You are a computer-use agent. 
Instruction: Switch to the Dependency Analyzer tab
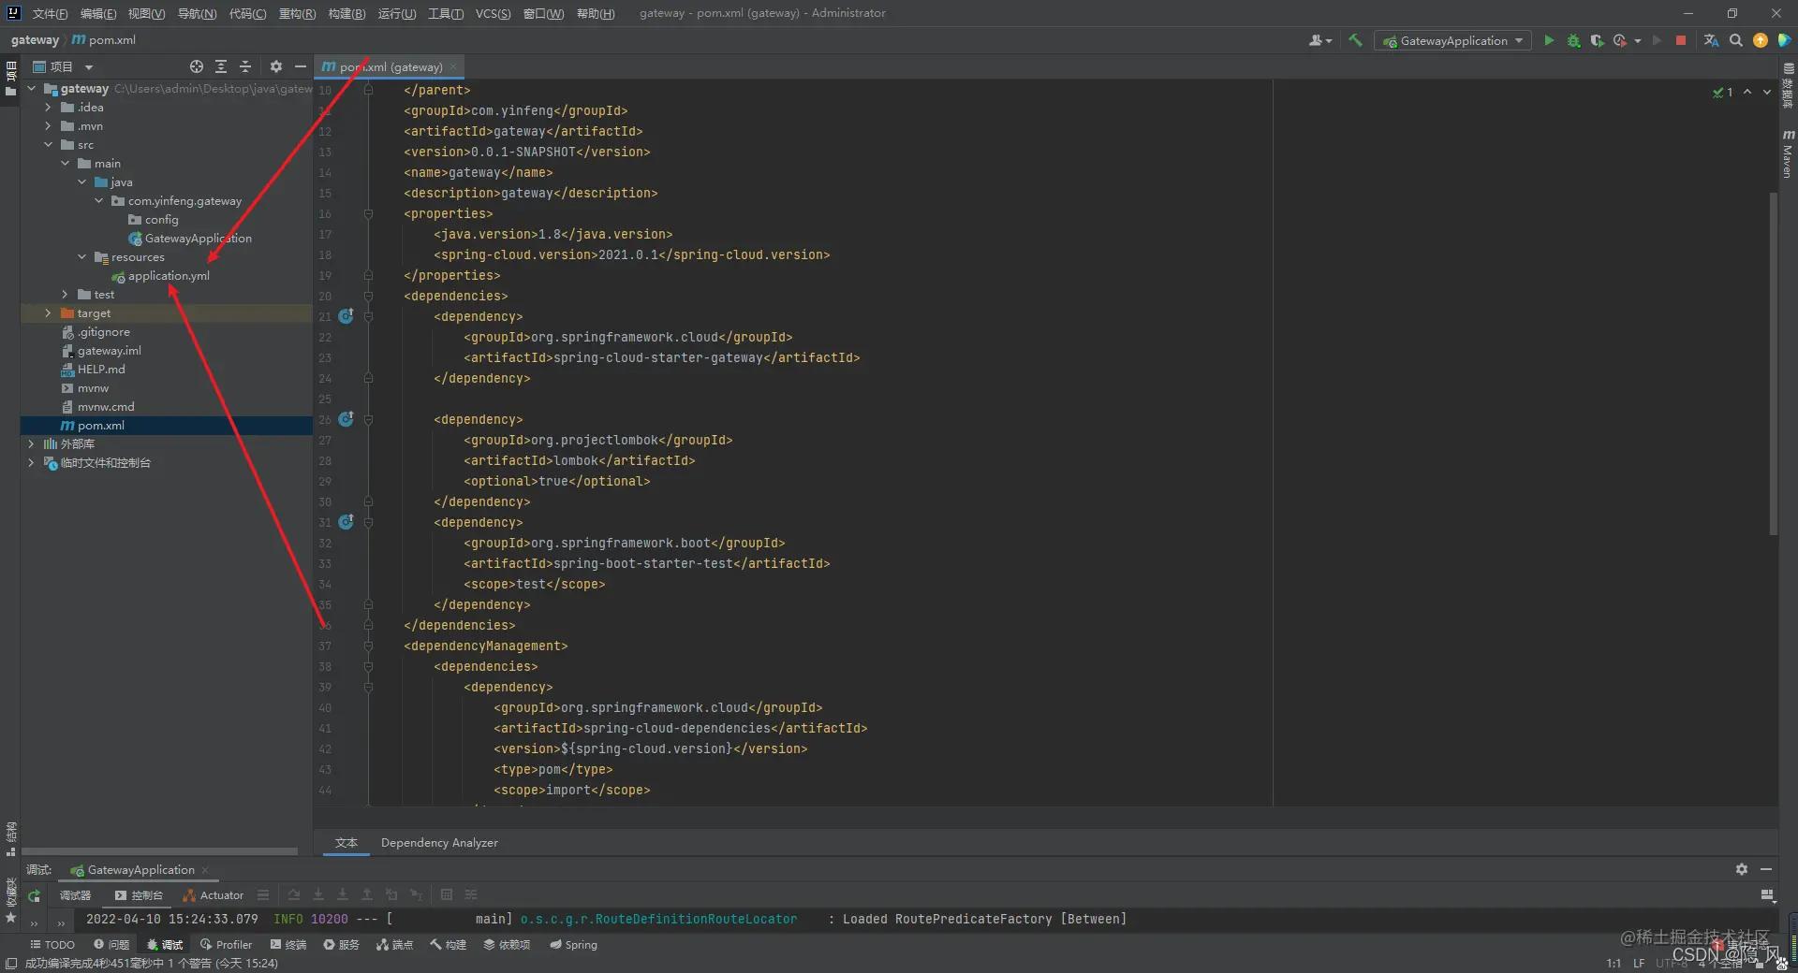pos(439,843)
